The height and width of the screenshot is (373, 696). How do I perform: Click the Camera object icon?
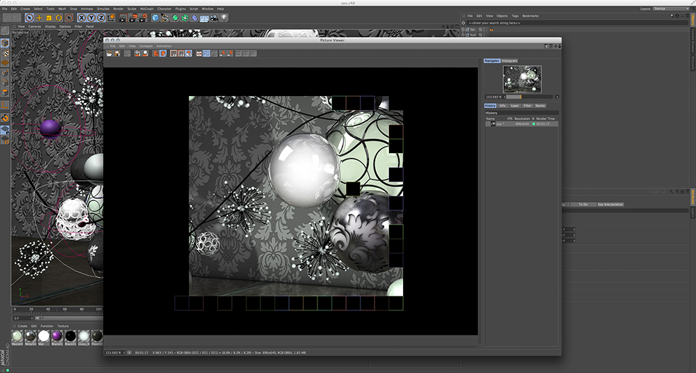click(214, 17)
